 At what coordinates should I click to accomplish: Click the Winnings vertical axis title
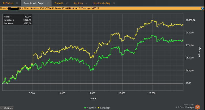199,52
